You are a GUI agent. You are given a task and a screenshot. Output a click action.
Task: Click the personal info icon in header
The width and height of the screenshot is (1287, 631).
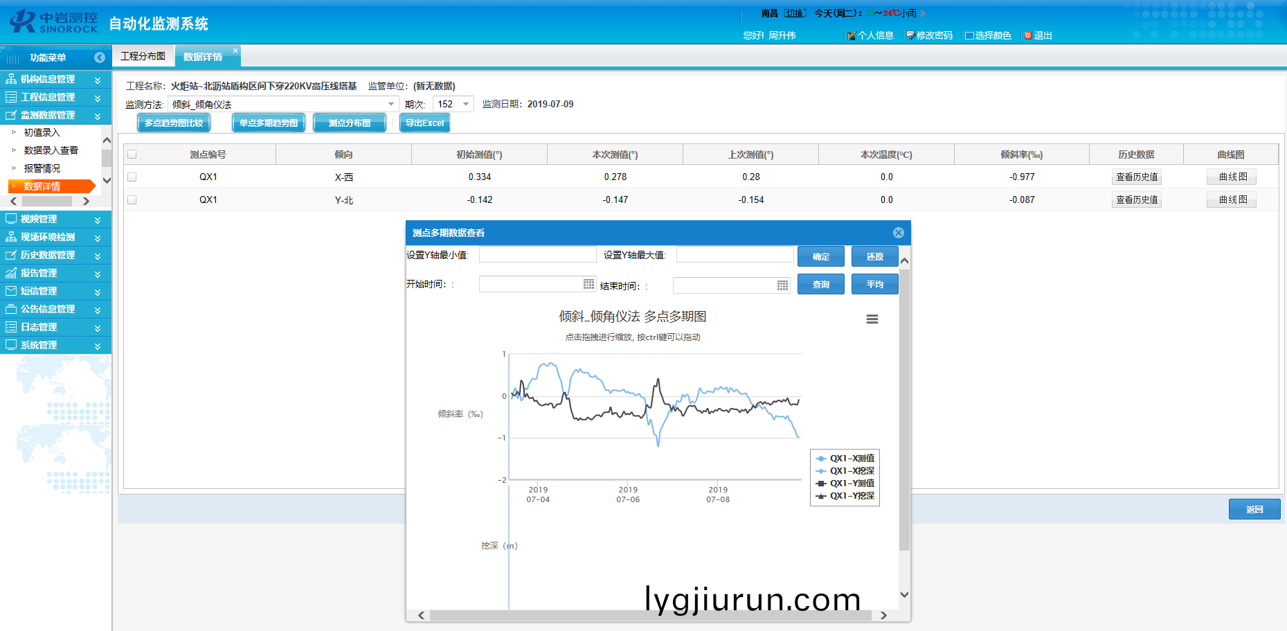[x=852, y=35]
